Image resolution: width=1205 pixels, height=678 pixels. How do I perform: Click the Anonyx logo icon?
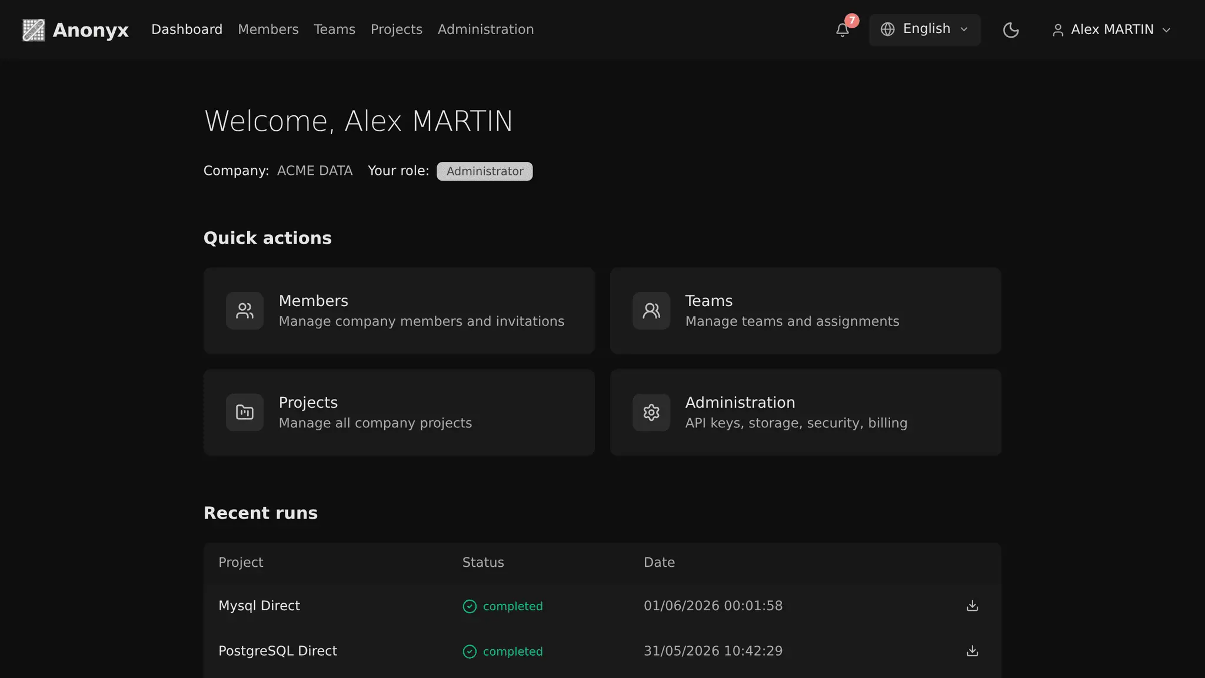[34, 30]
